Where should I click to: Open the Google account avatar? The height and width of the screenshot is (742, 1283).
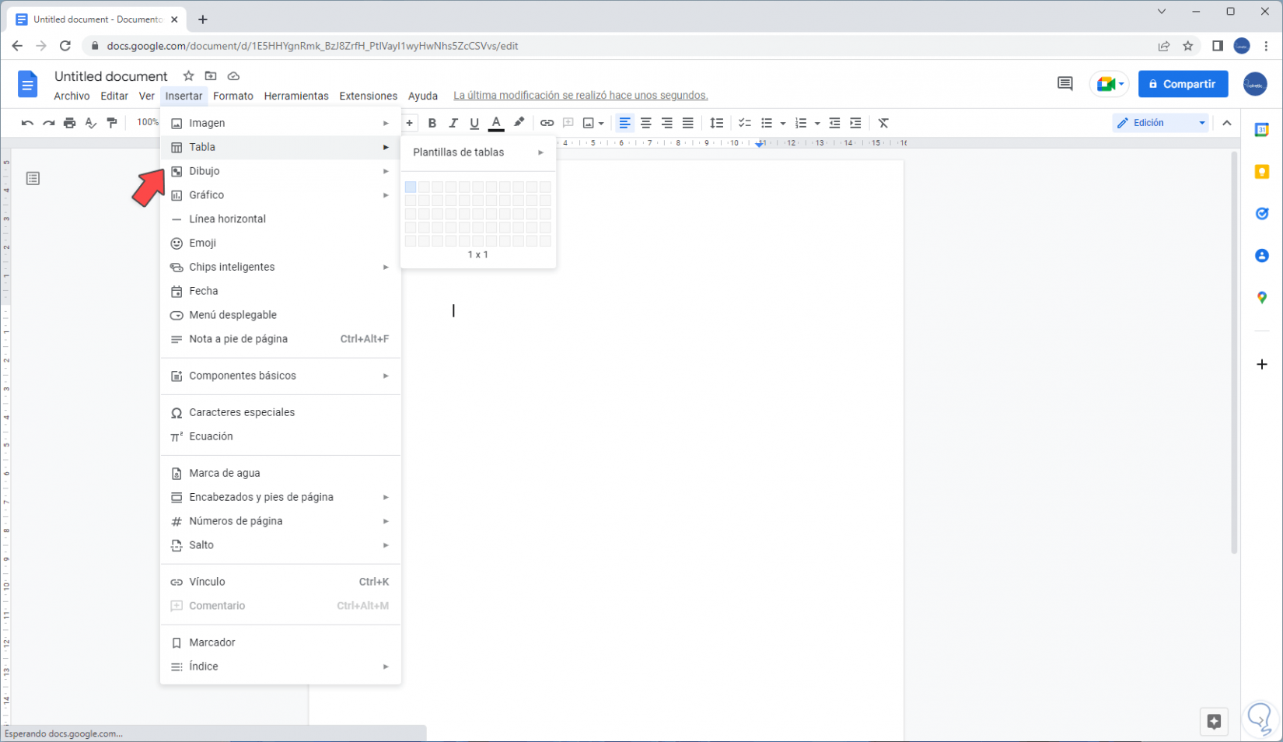pos(1254,84)
